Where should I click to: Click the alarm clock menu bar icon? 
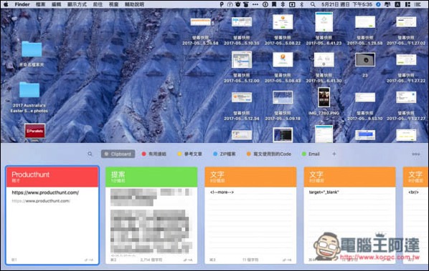238,4
